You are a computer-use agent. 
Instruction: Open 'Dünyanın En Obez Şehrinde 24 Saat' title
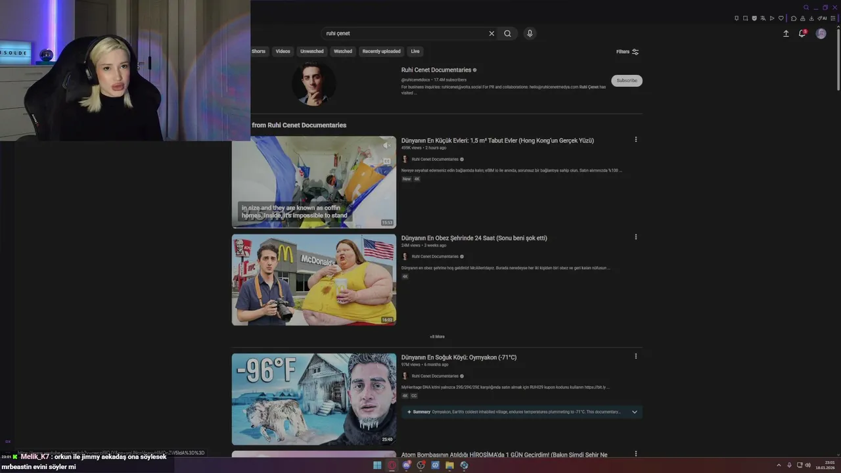point(474,238)
